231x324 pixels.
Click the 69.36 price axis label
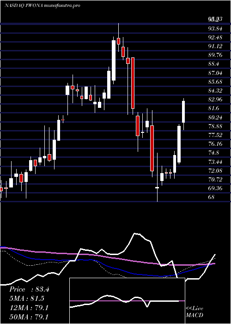click(x=215, y=188)
